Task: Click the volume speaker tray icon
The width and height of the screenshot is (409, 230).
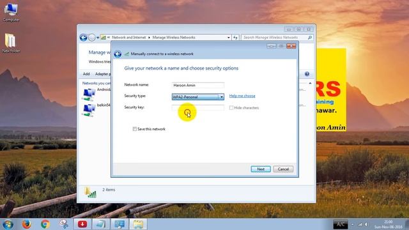Action: pyautogui.click(x=366, y=224)
